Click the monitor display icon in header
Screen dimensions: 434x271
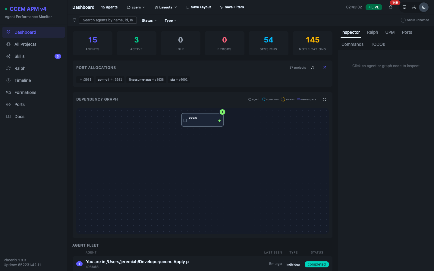tap(404, 7)
